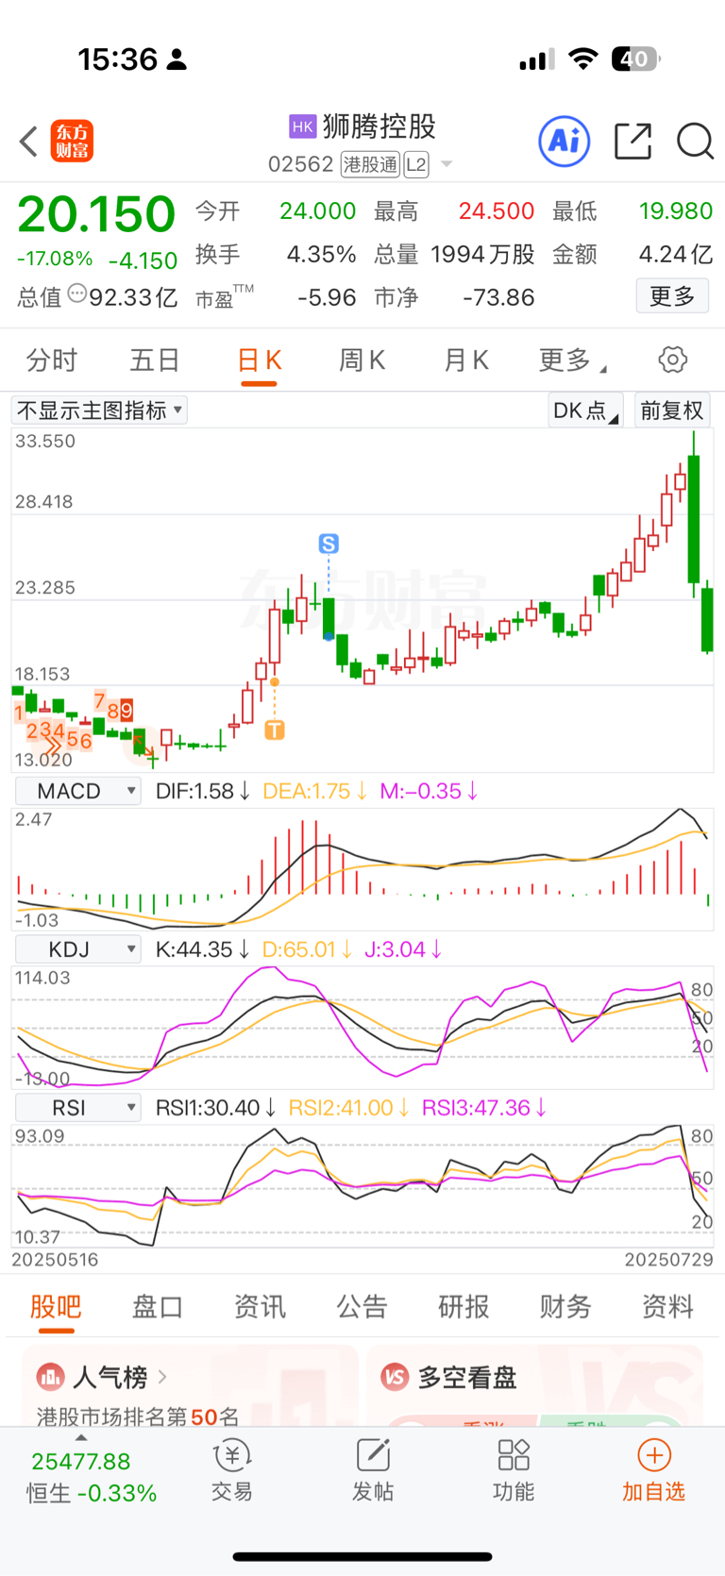This screenshot has width=725, height=1576.
Task: Tap the L2 level badge
Action: pyautogui.click(x=416, y=165)
